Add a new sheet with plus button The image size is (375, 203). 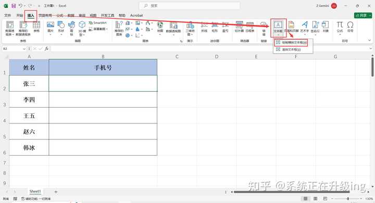pos(56,192)
